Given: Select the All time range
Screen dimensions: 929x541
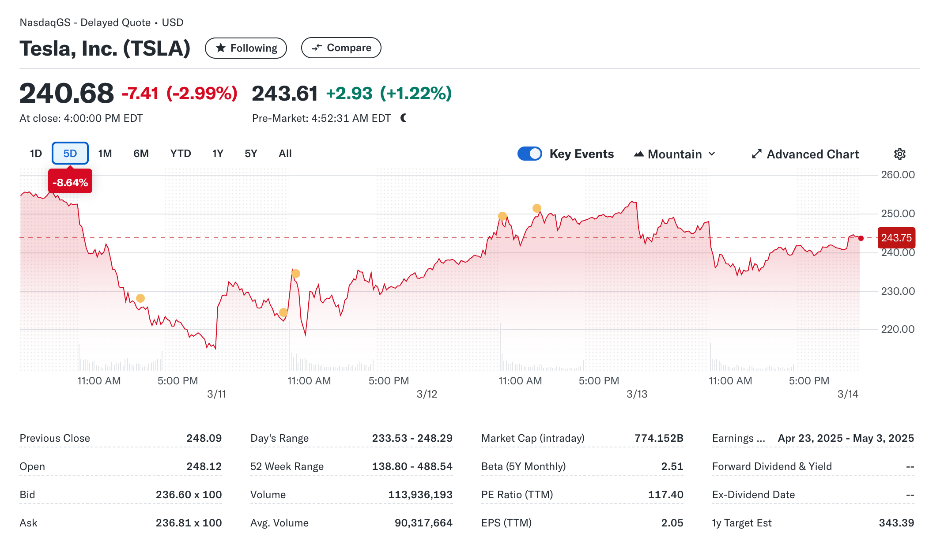Looking at the screenshot, I should click(285, 154).
